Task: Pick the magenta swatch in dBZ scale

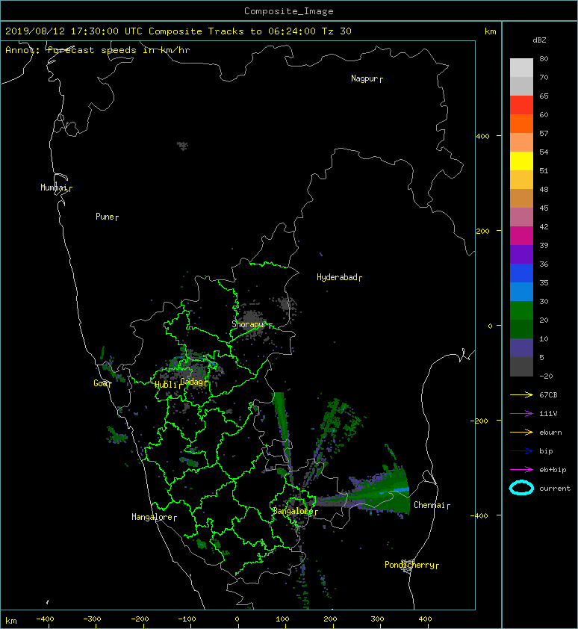Action: tap(521, 236)
